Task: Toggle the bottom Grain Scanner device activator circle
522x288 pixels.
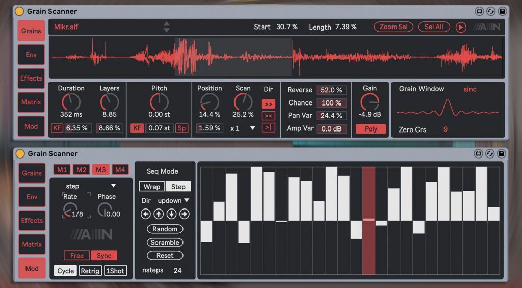Action: pyautogui.click(x=20, y=153)
